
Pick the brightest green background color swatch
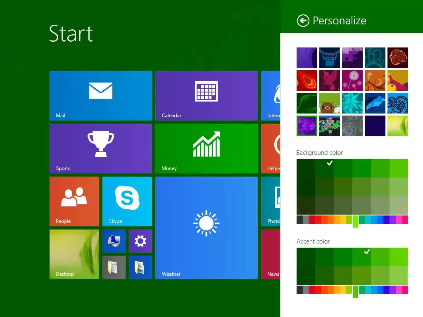point(399,168)
